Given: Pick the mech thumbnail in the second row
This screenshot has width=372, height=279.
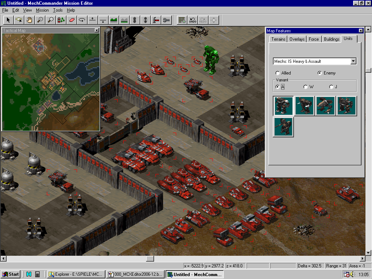Looking at the screenshot, I should (283, 127).
